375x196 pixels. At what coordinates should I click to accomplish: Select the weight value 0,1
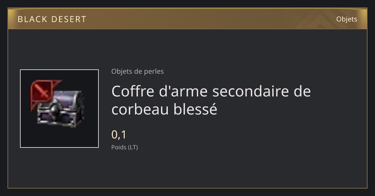[119, 135]
